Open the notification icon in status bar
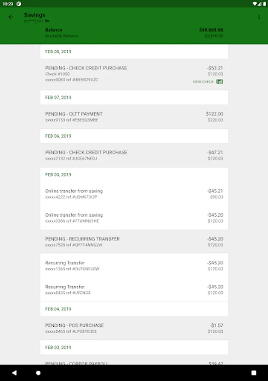The image size is (268, 381). [19, 4]
